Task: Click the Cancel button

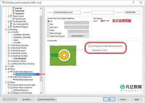Action: (123, 99)
